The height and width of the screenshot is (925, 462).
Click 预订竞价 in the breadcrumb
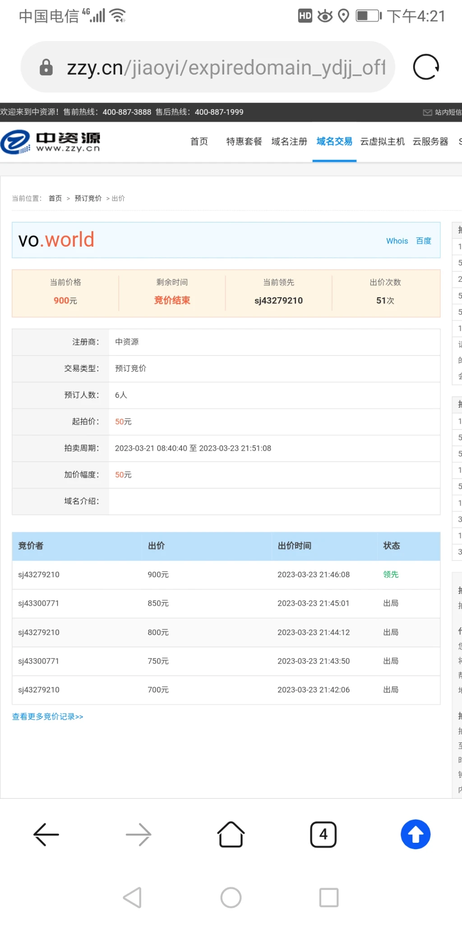coord(88,198)
